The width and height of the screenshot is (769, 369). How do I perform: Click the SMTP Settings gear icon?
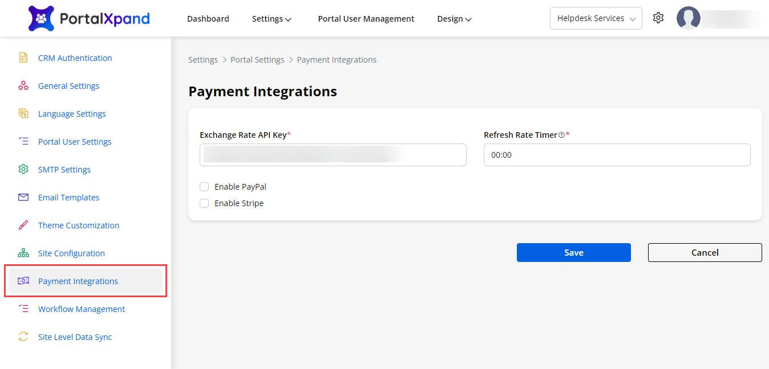[x=23, y=169]
